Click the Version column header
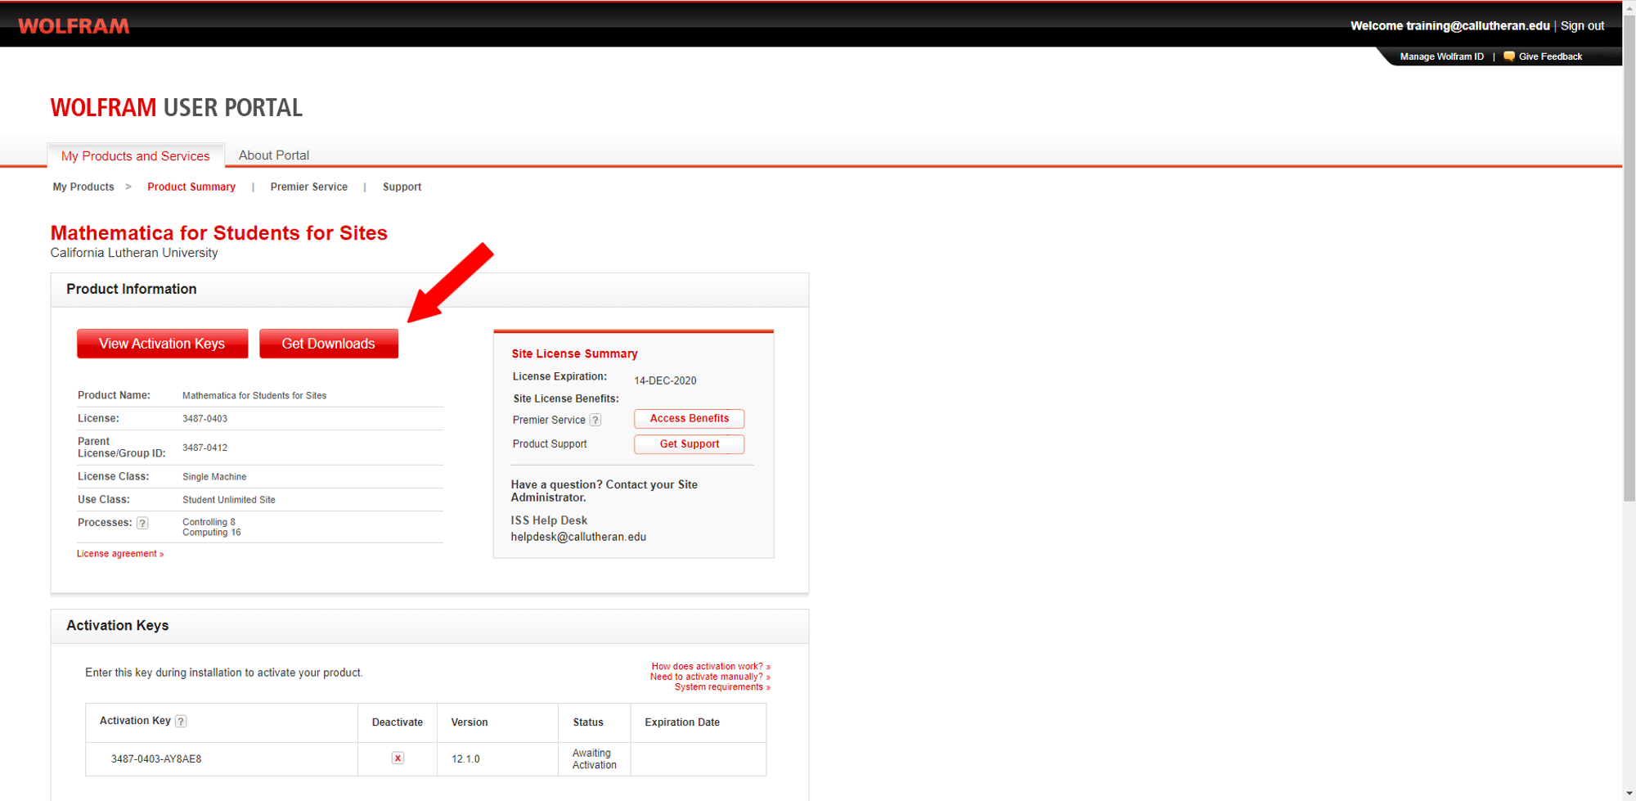Viewport: 1636px width, 801px height. coord(470,722)
